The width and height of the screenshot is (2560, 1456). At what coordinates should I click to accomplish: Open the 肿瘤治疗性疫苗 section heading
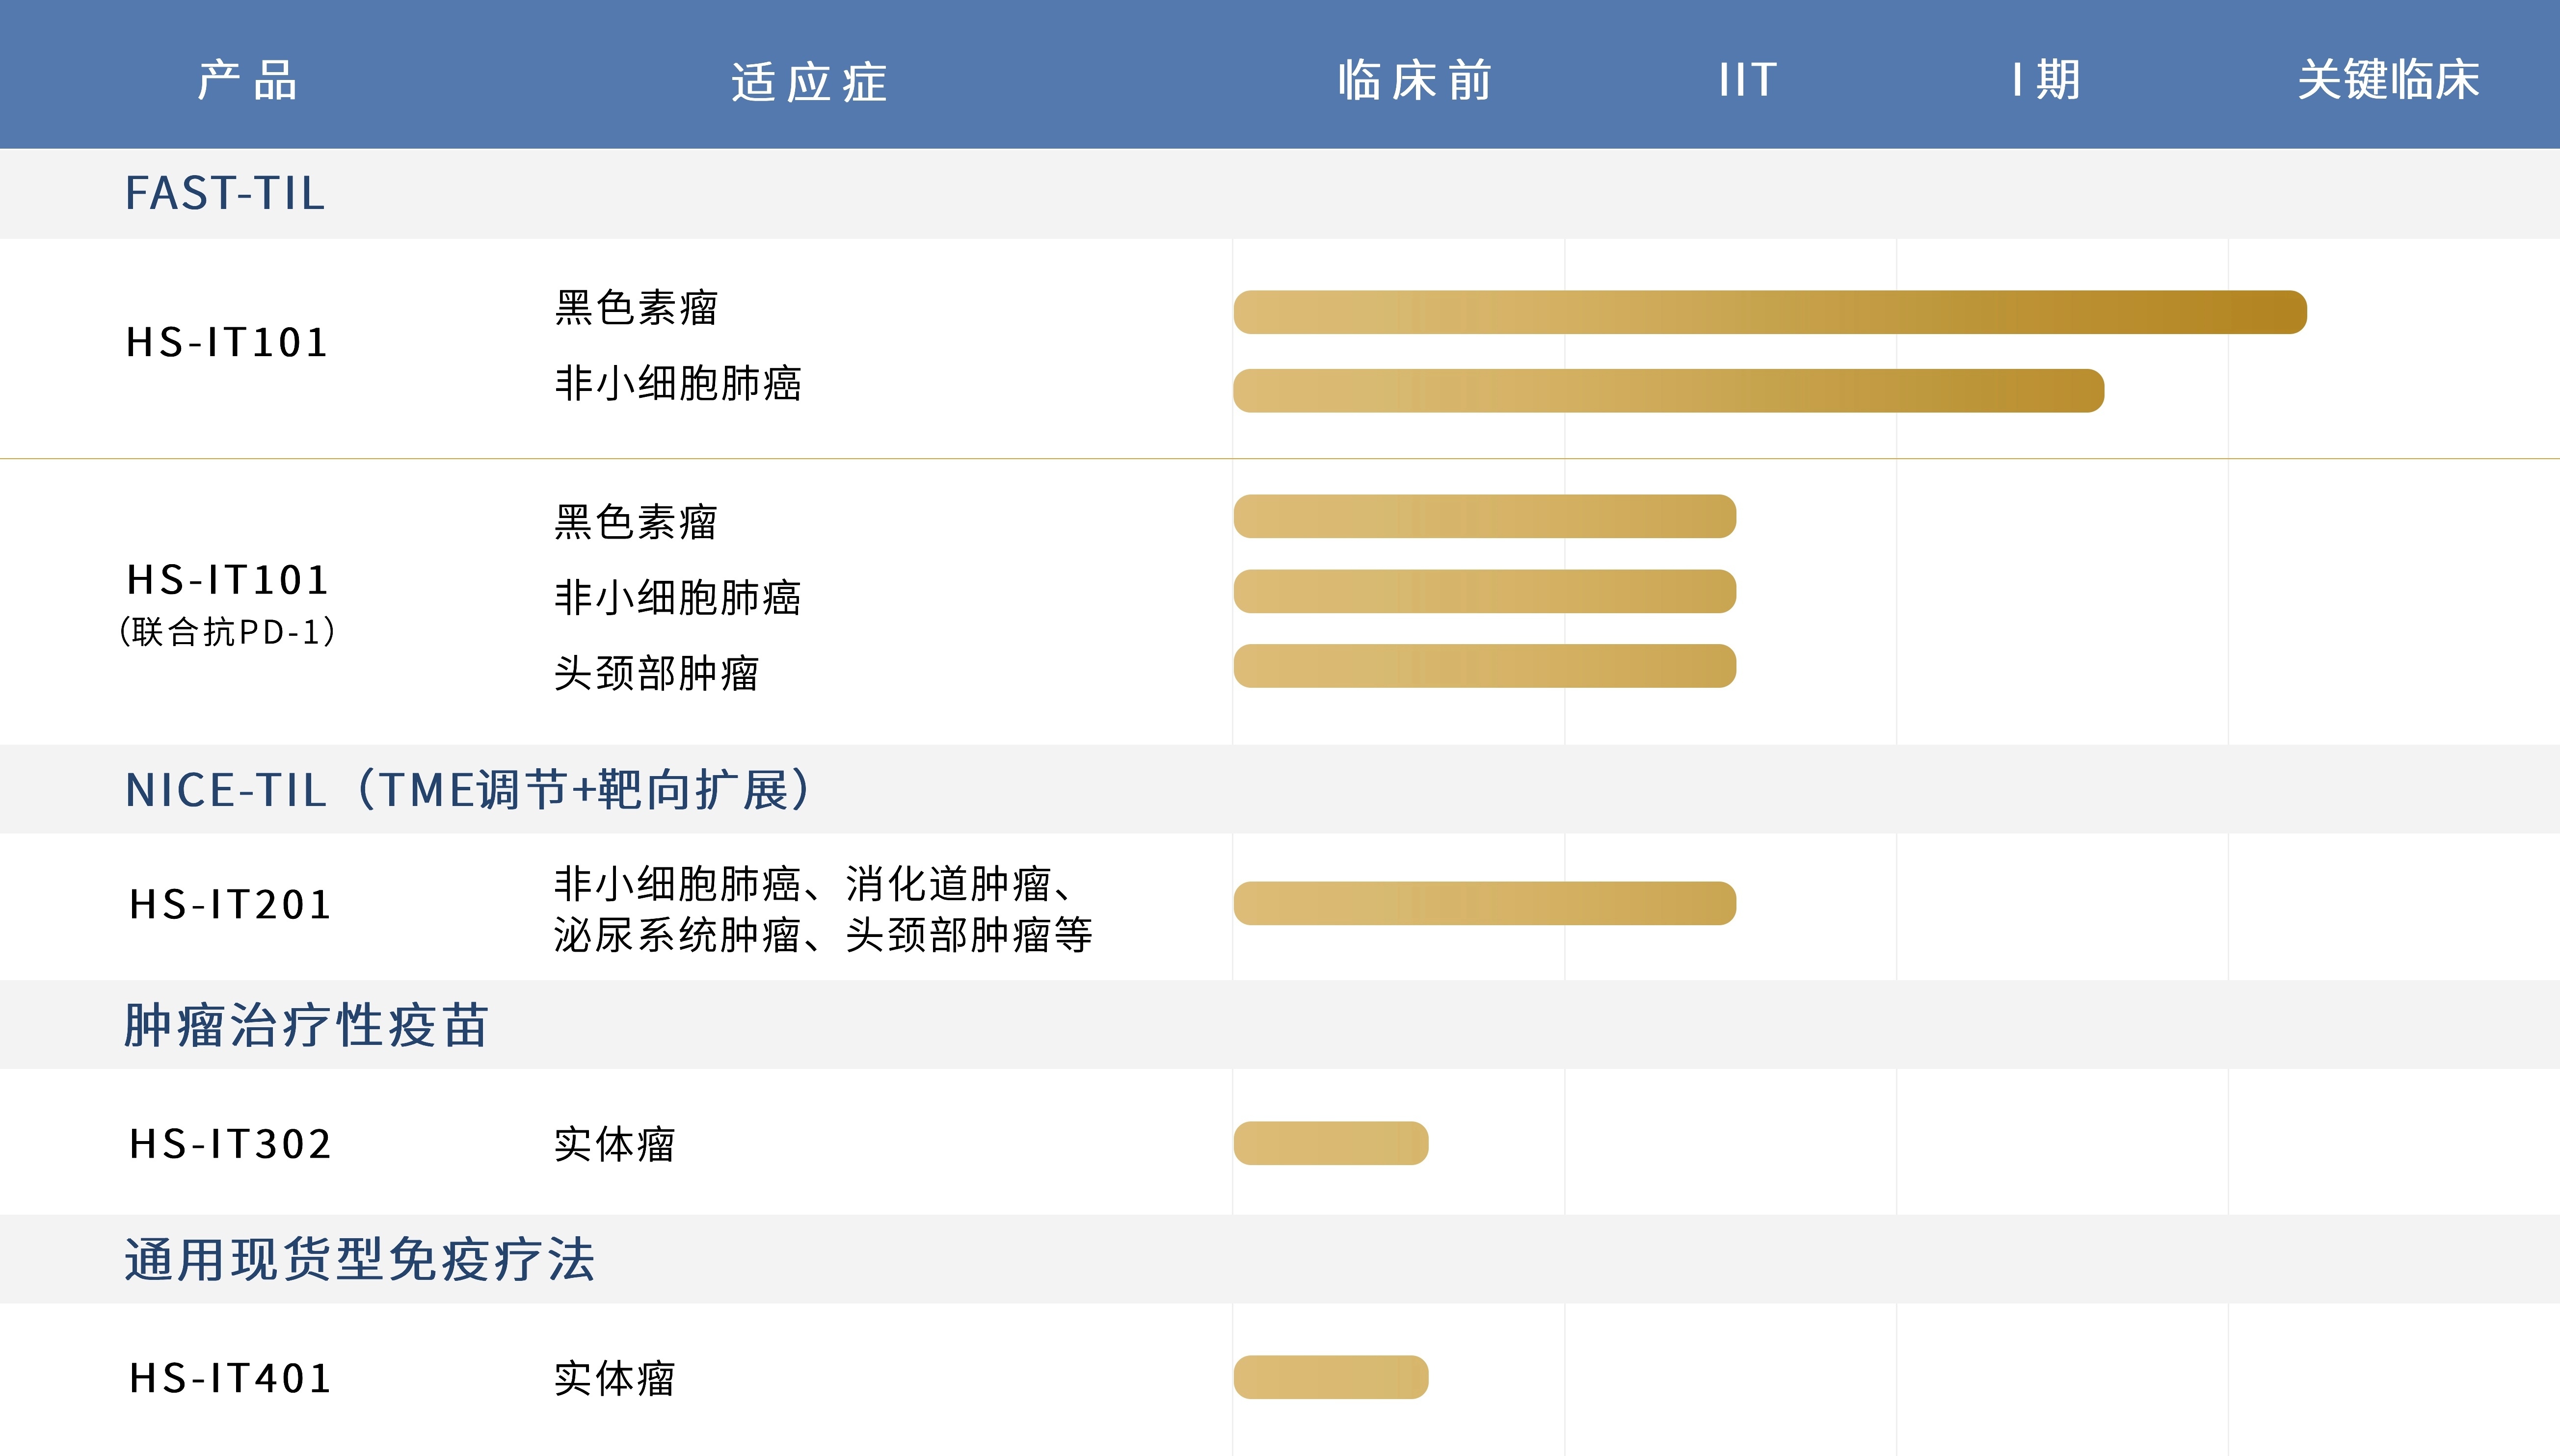[306, 1026]
